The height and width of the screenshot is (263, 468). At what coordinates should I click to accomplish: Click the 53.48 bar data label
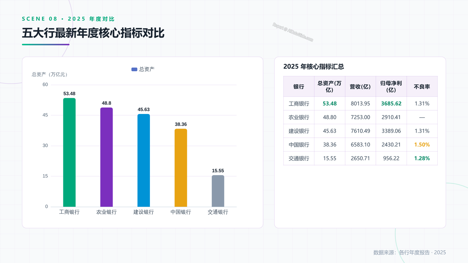tap(69, 94)
